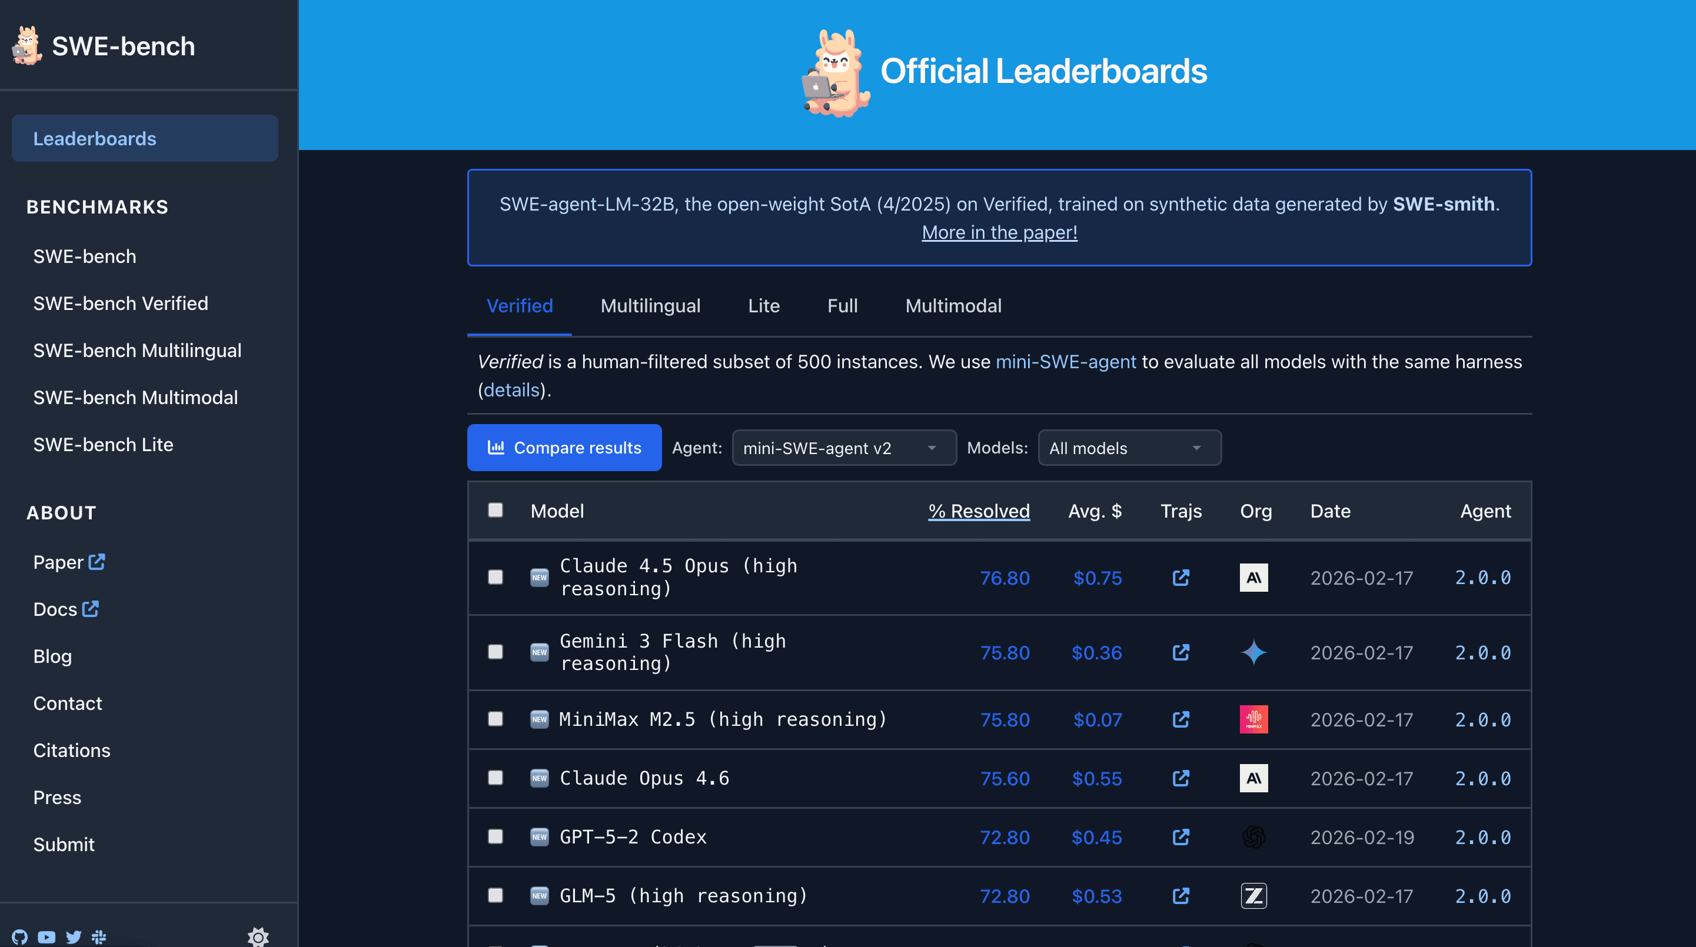Screen dimensions: 1696x947
Task: Go to SWE-bench Multilingual in sidebar
Action: [x=137, y=351]
